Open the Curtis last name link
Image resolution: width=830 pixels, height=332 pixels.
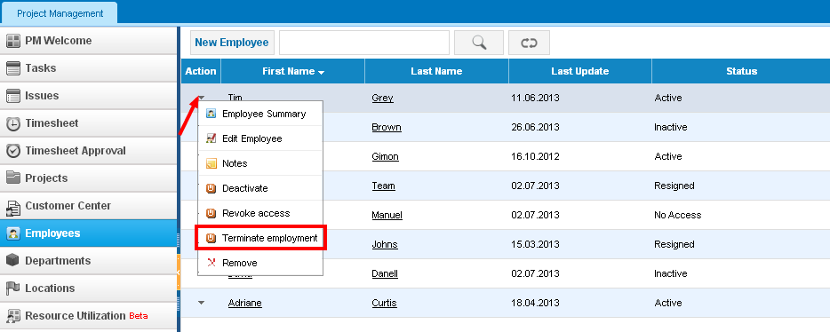point(384,303)
